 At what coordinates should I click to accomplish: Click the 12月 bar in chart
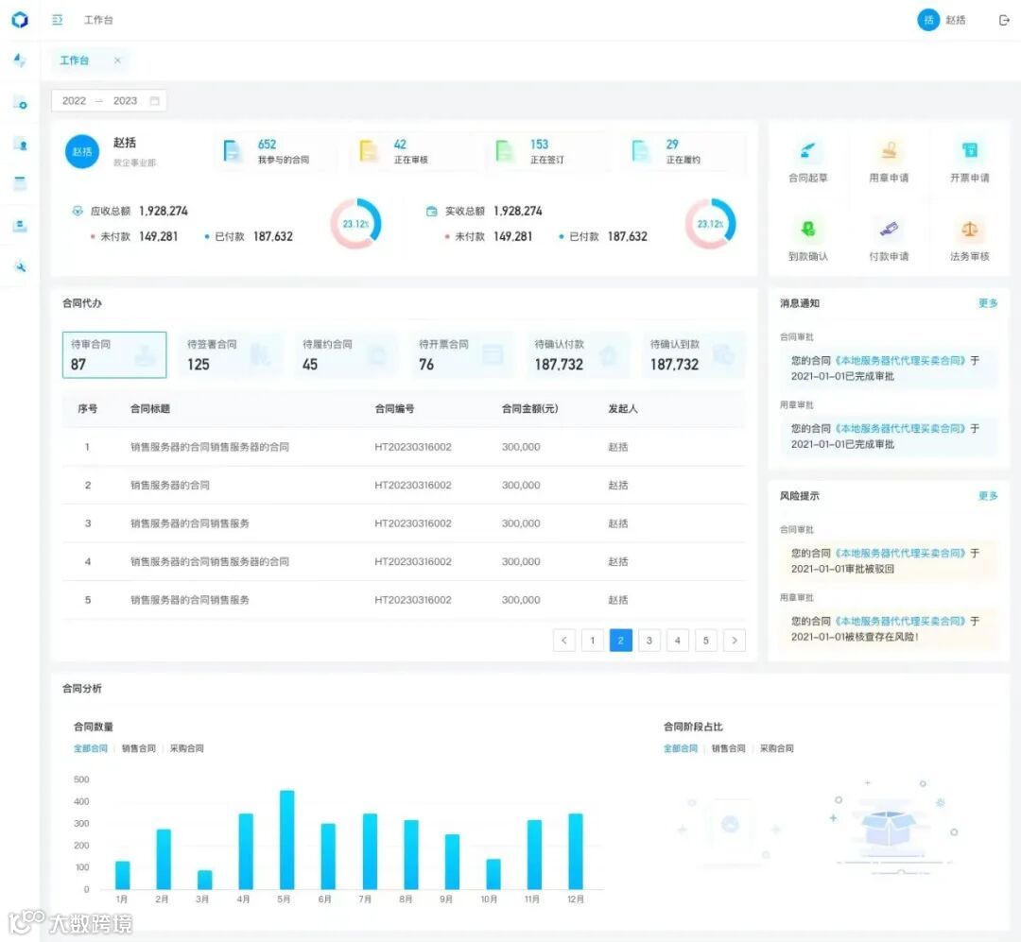[576, 851]
